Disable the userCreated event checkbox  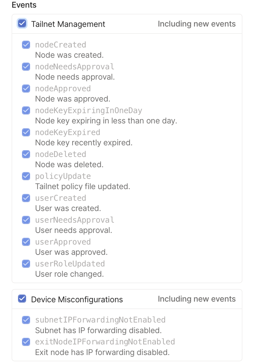click(x=26, y=198)
